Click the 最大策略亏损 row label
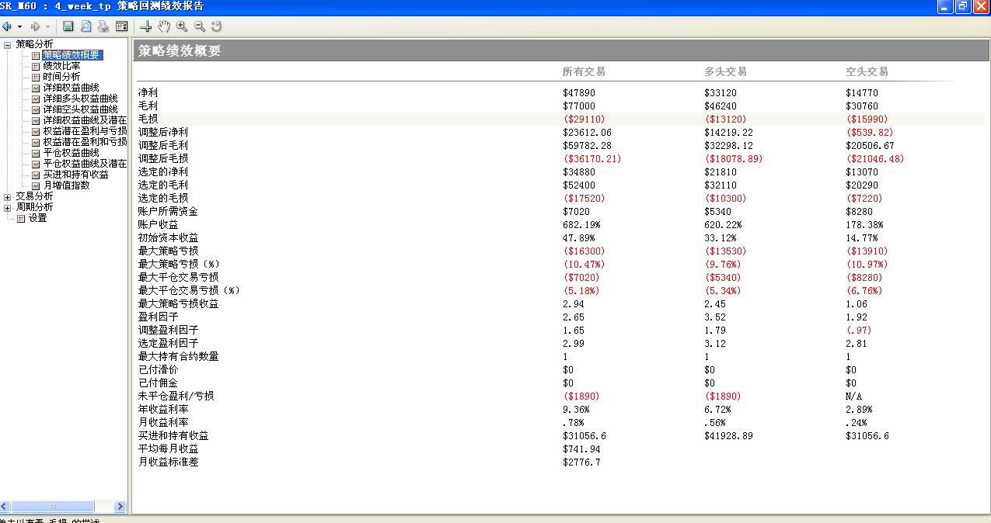The width and height of the screenshot is (991, 523). pos(168,251)
